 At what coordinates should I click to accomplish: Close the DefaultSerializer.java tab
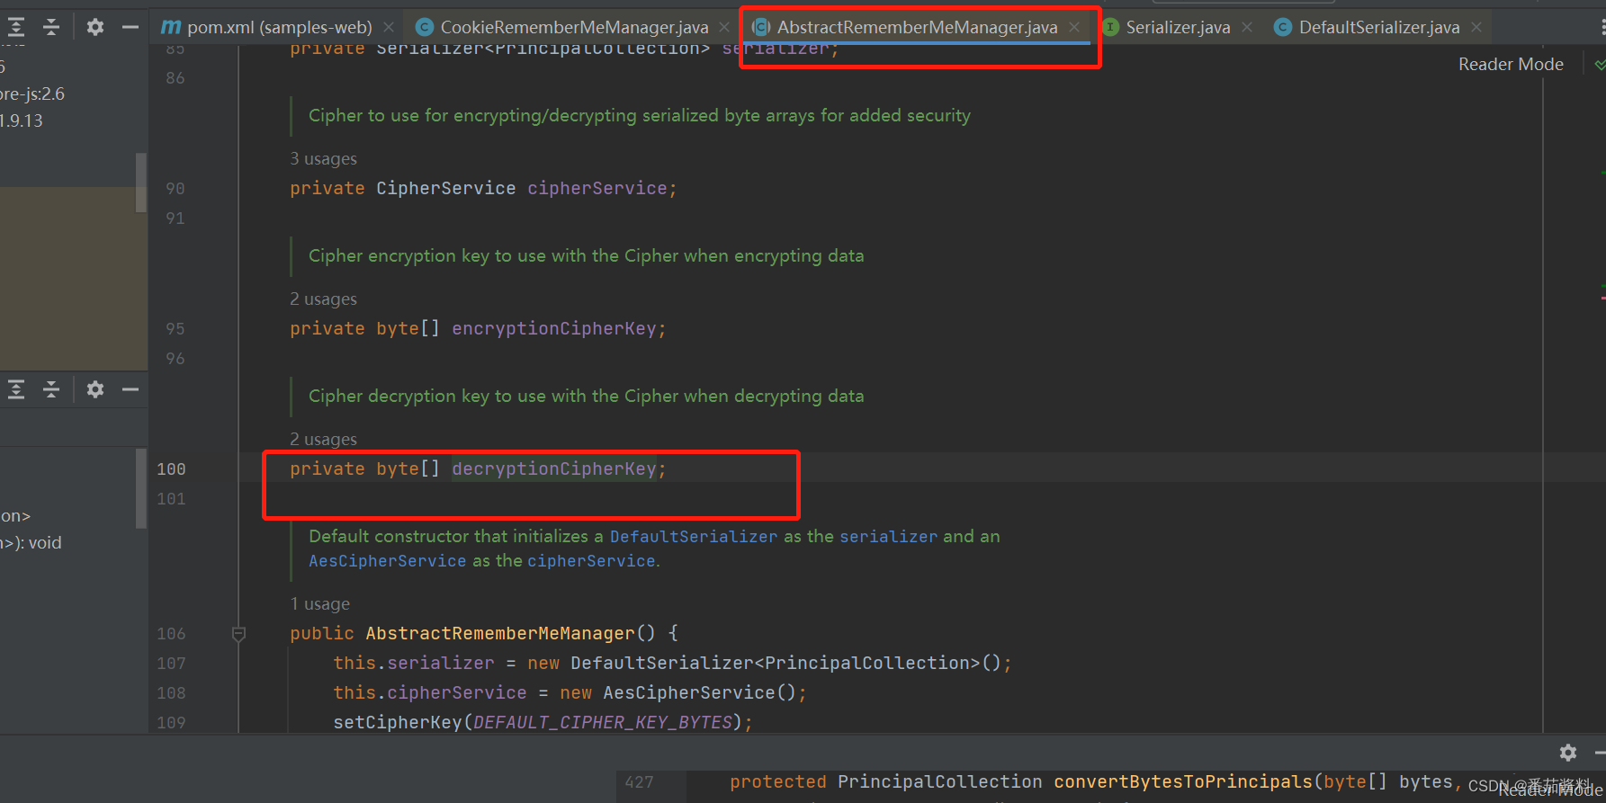coord(1476,28)
